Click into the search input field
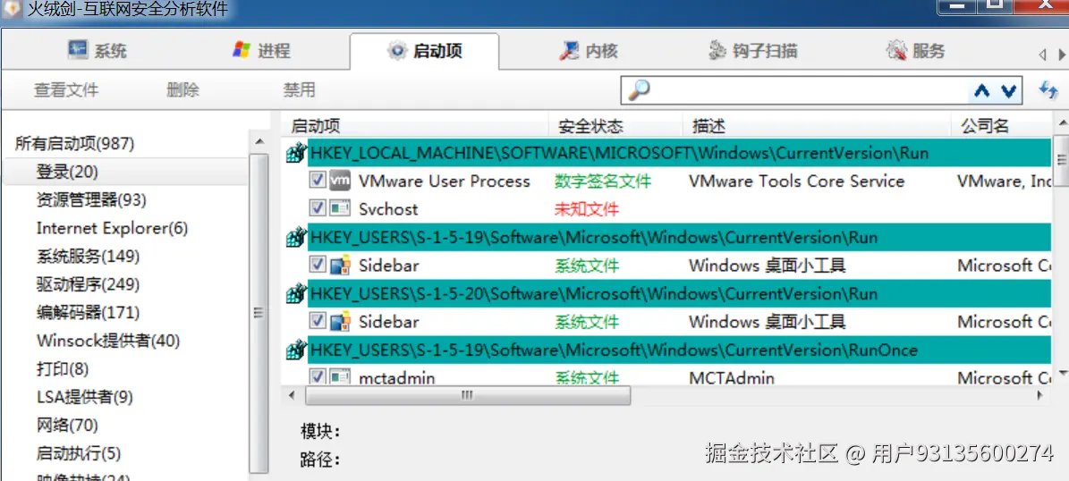 [808, 90]
